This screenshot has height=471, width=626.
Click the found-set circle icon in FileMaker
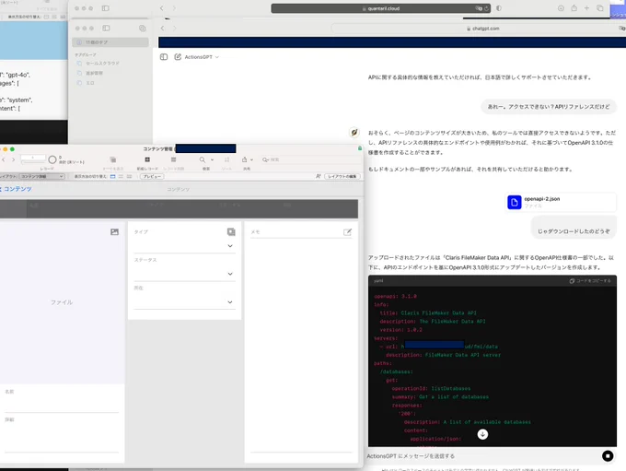tap(52, 160)
